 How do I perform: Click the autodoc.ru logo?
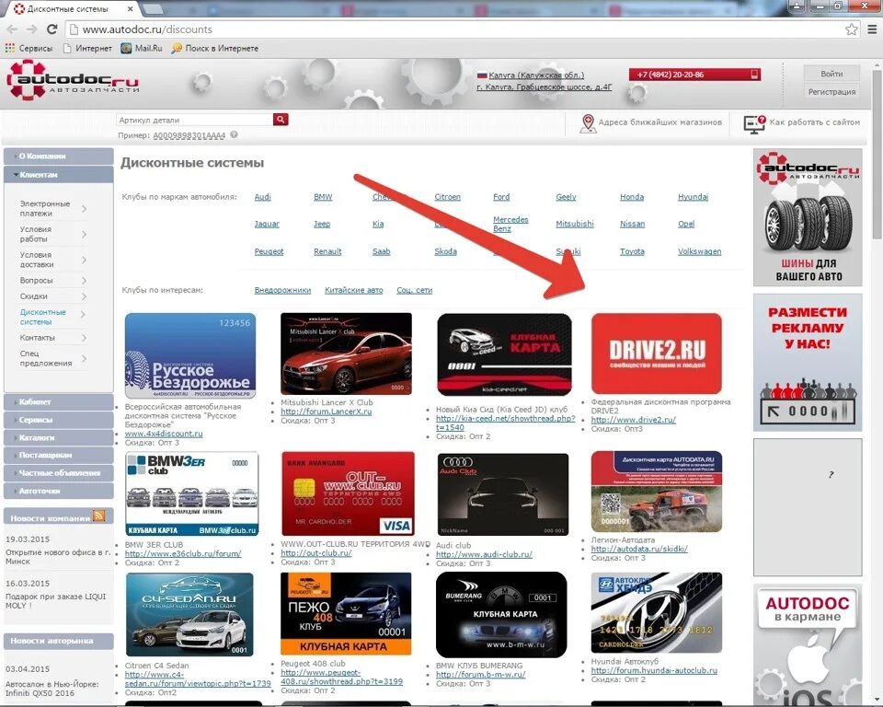pos(72,81)
